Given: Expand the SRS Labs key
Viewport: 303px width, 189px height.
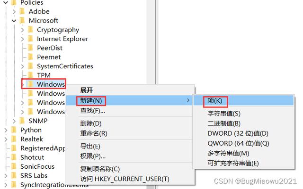Looking at the screenshot, I should tap(6, 176).
